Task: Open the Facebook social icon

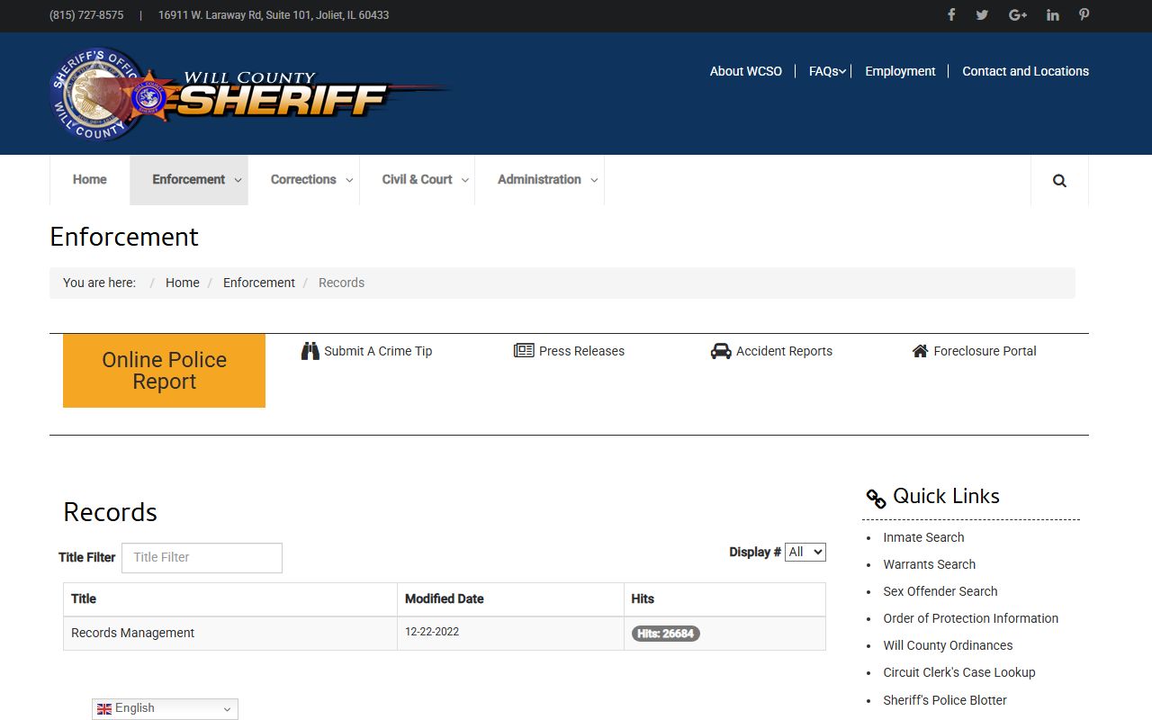Action: pyautogui.click(x=951, y=14)
